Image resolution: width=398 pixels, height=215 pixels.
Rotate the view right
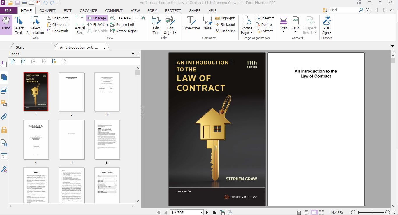(123, 31)
